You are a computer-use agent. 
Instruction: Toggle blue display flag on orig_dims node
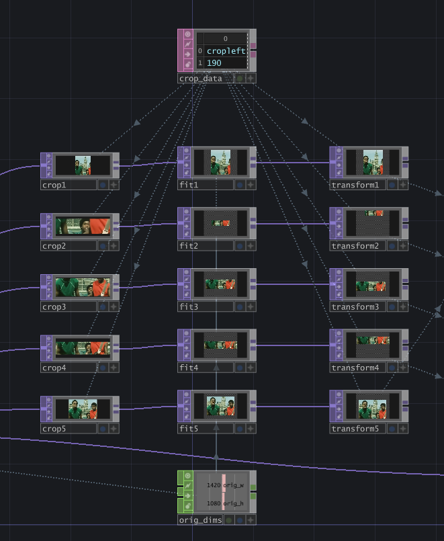click(240, 520)
